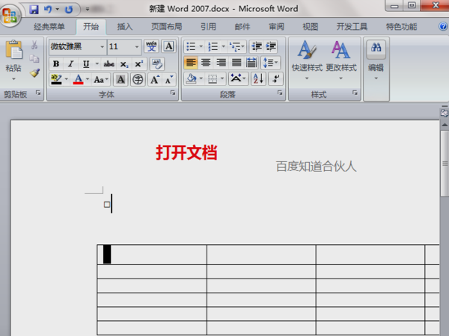Align text right
449x336 pixels.
coord(221,62)
